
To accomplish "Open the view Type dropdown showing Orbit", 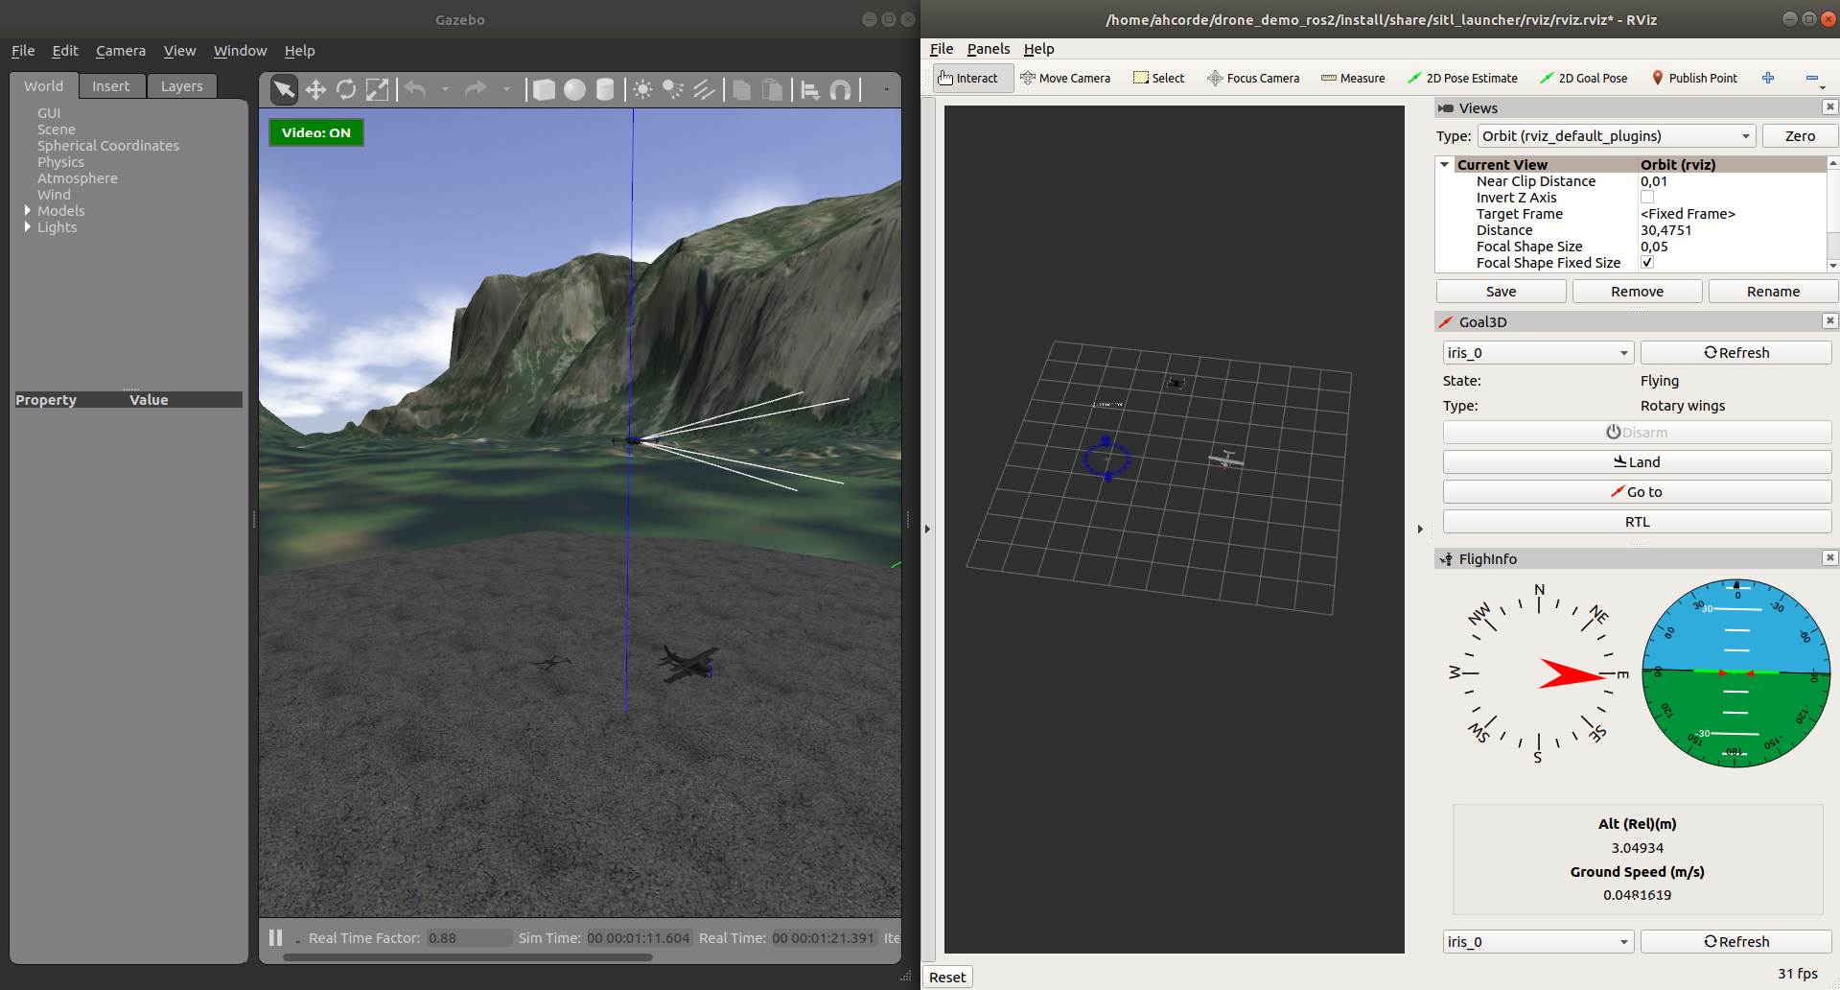I will click(1616, 135).
